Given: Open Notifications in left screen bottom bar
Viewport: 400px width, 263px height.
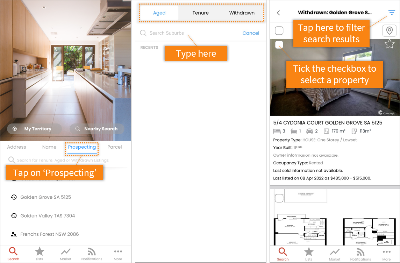Looking at the screenshot, I should pos(92,254).
